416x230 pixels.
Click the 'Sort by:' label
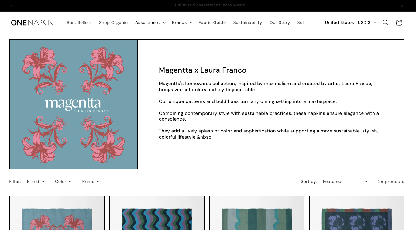pyautogui.click(x=309, y=181)
